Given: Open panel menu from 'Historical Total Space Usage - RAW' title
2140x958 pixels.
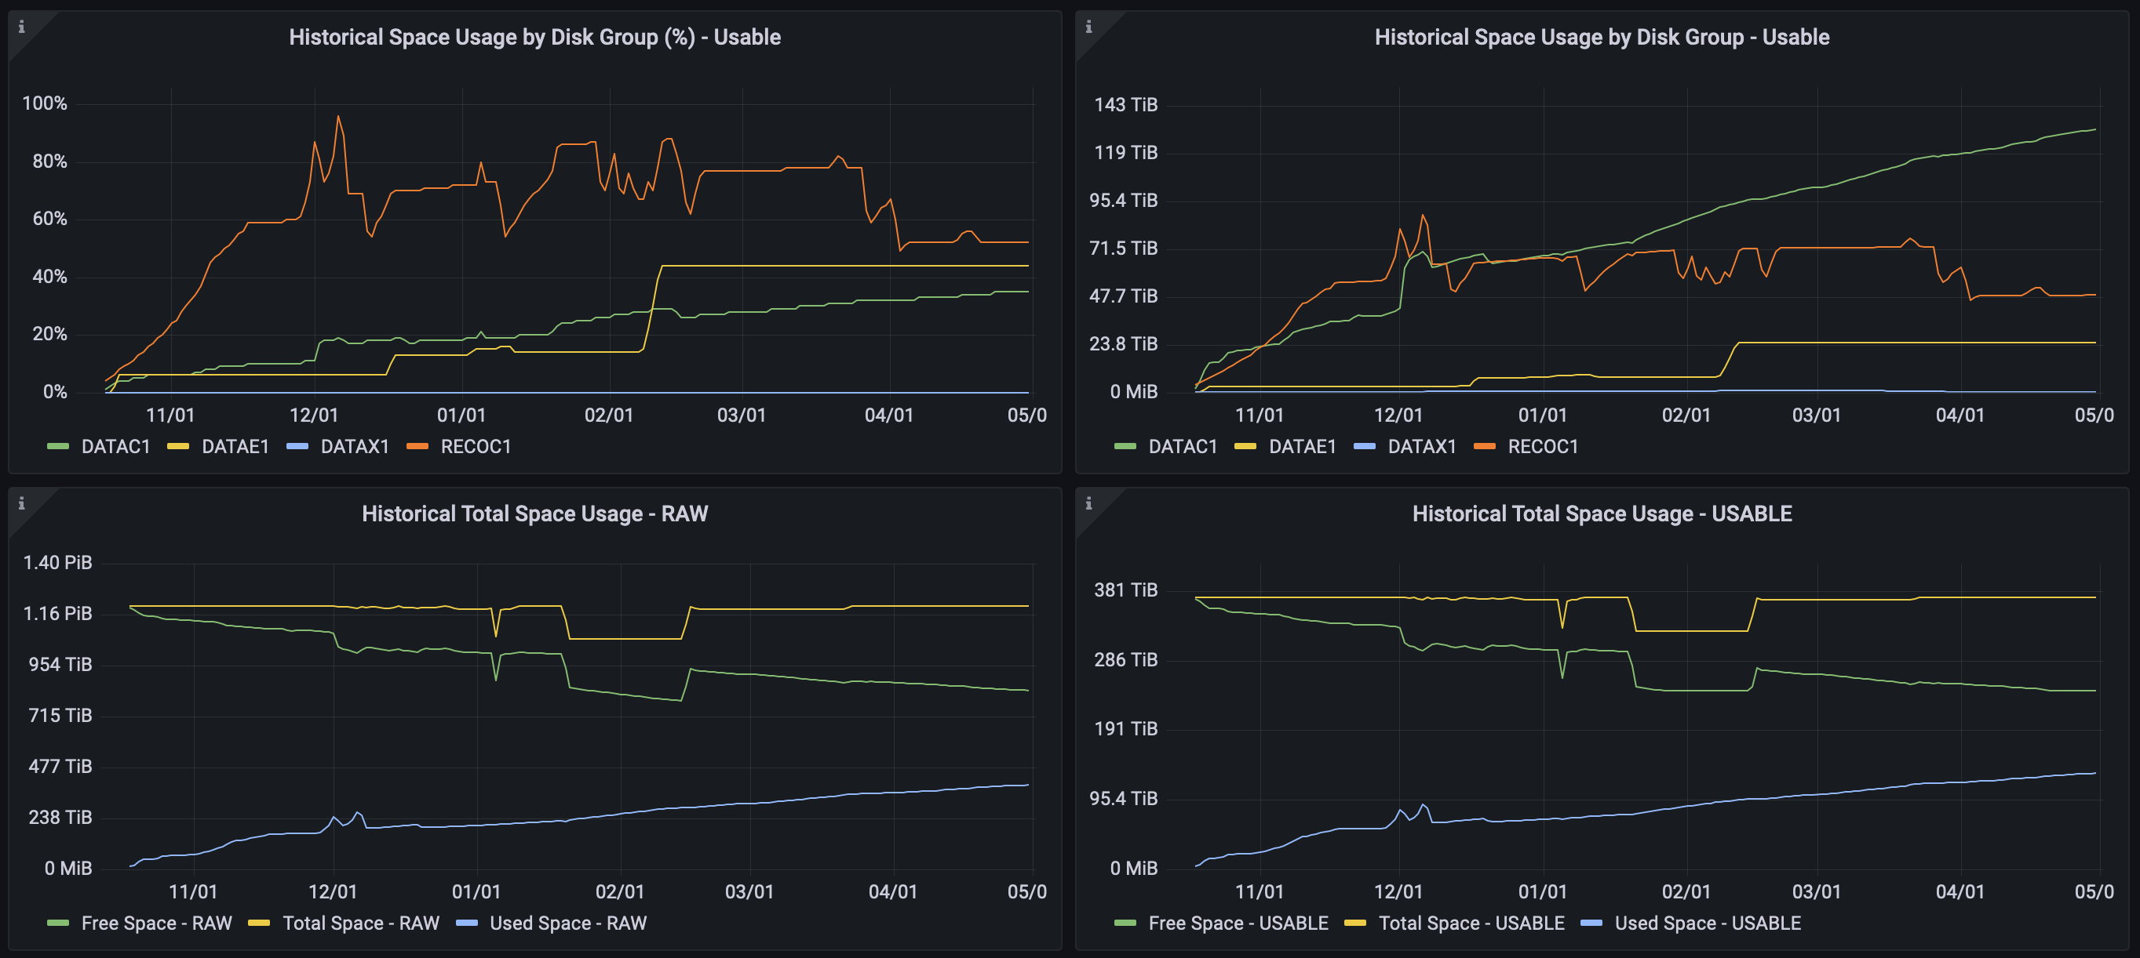Looking at the screenshot, I should [x=534, y=513].
